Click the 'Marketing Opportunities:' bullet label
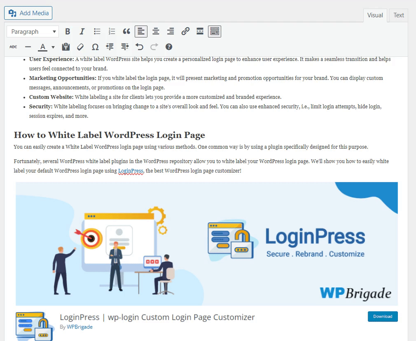 tap(63, 78)
